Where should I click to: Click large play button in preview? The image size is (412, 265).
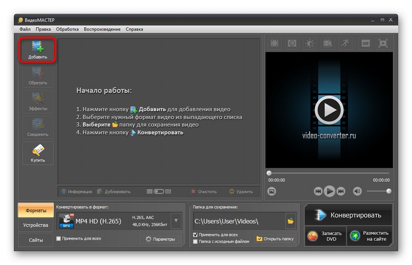329,110
